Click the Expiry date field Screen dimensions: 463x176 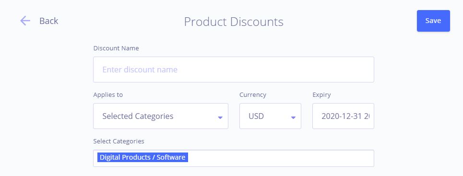343,116
